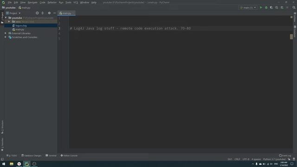Click line/column position indicator in status bar
The image size is (297, 167).
(x=230, y=159)
